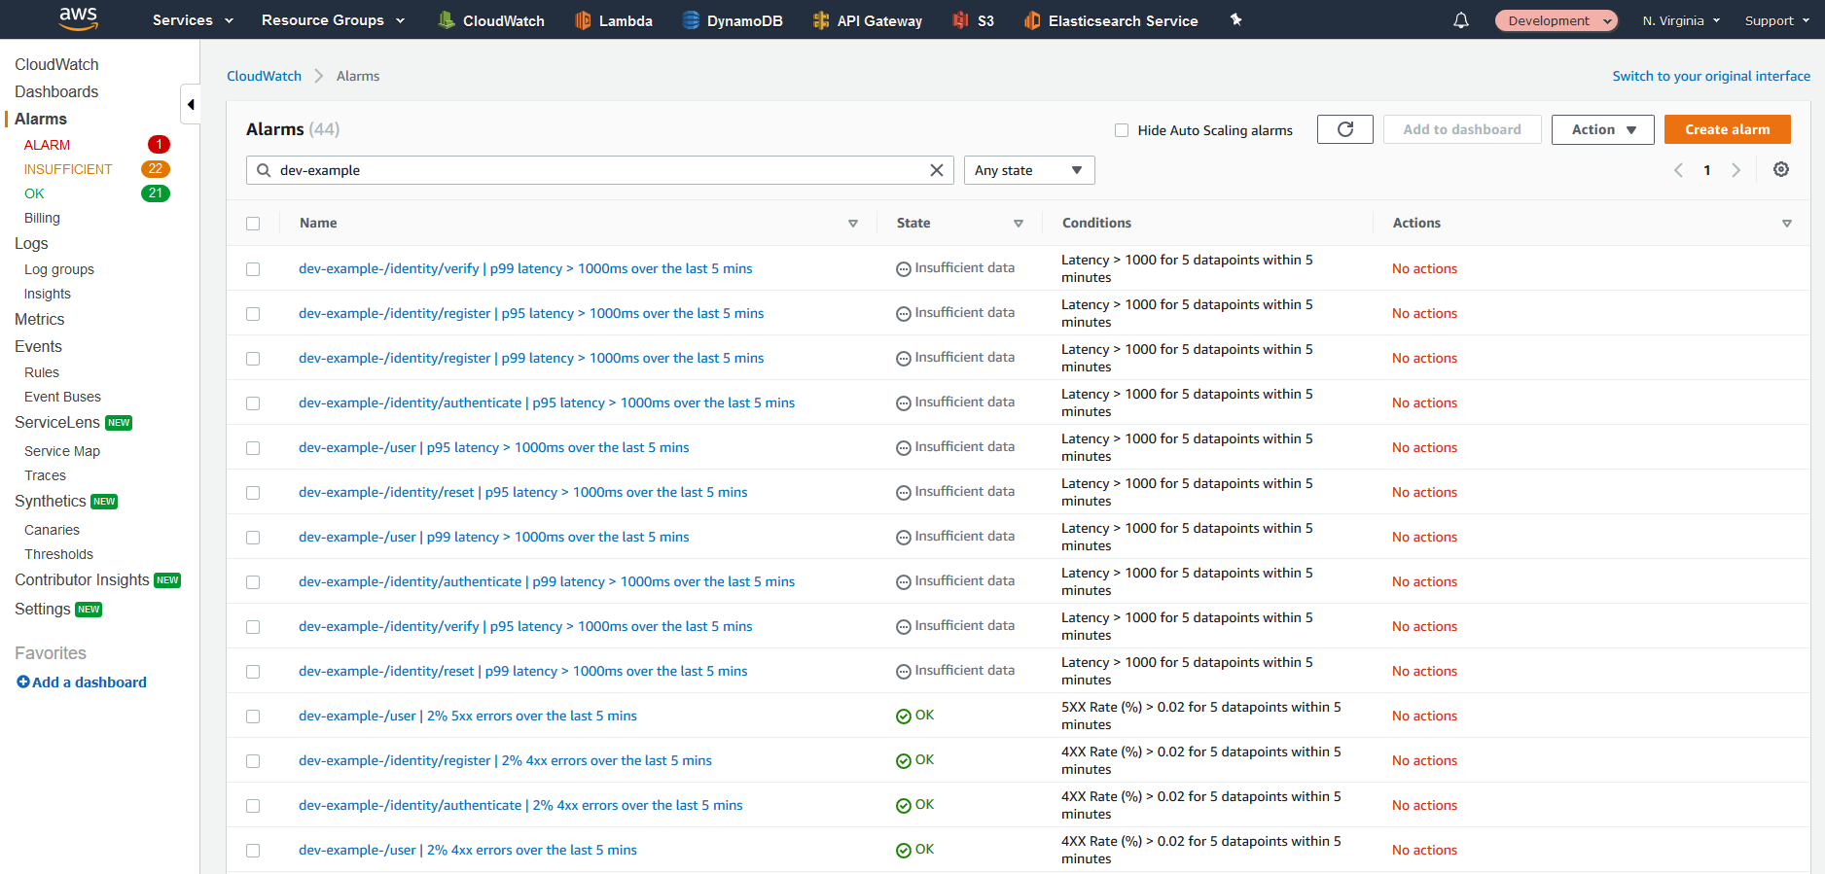Open Billing alarms in the sidebar

[x=42, y=218]
